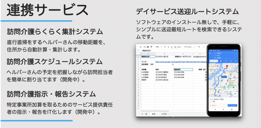Switch to the お客様 sheet tab
Viewport: 261px width, 128px height.
(x=165, y=114)
